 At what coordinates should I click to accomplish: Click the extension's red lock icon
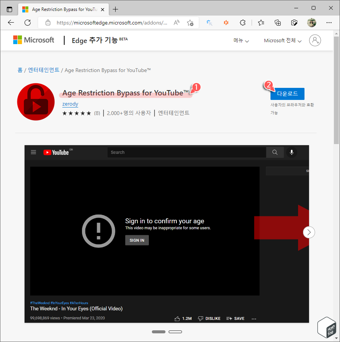tap(36, 102)
